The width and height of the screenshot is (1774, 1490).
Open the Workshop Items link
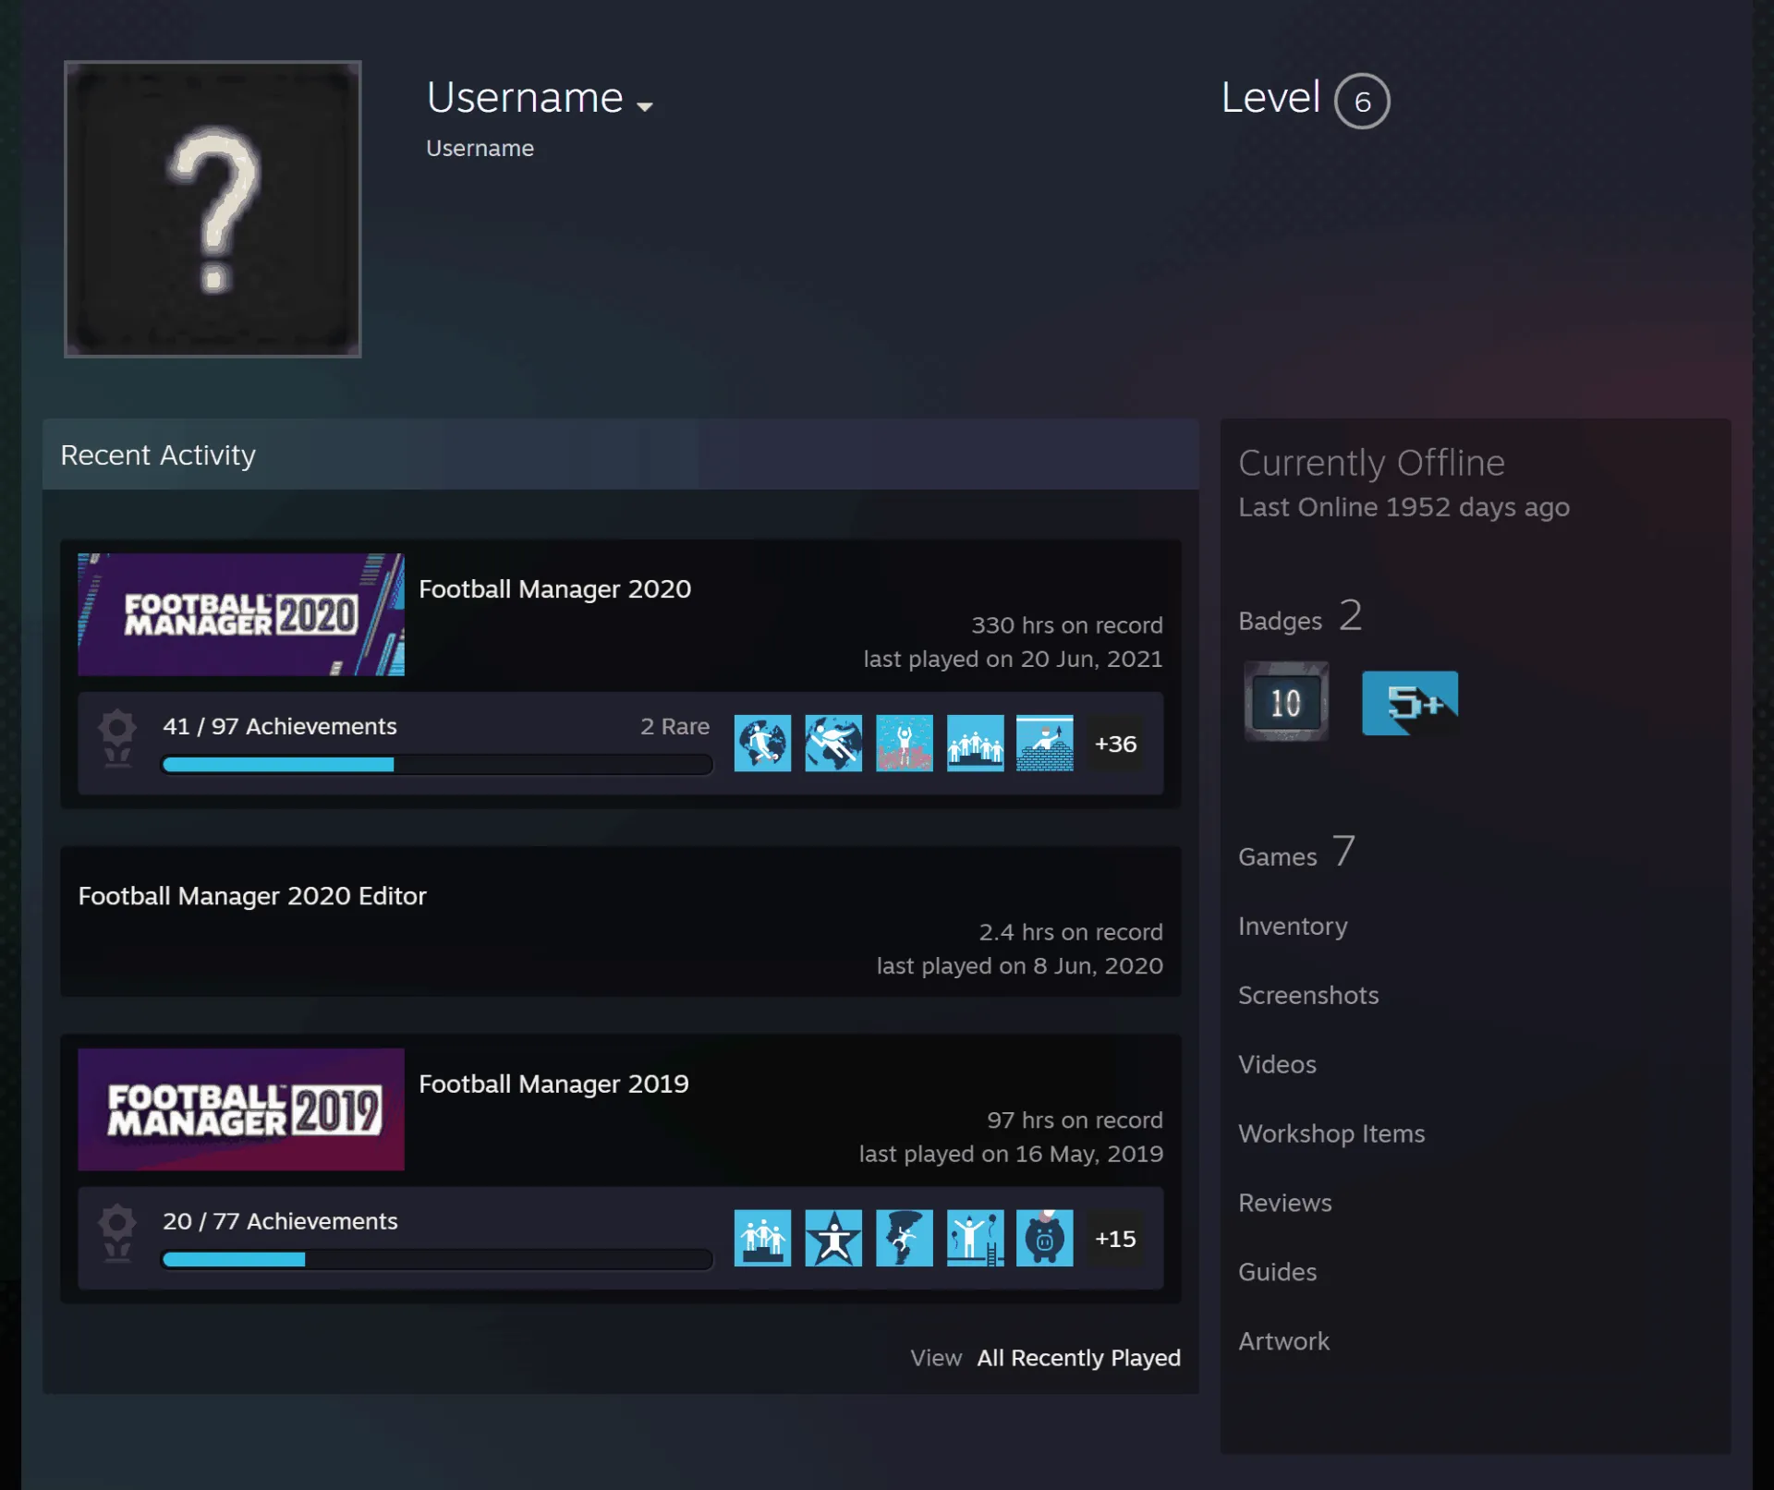pos(1331,1133)
